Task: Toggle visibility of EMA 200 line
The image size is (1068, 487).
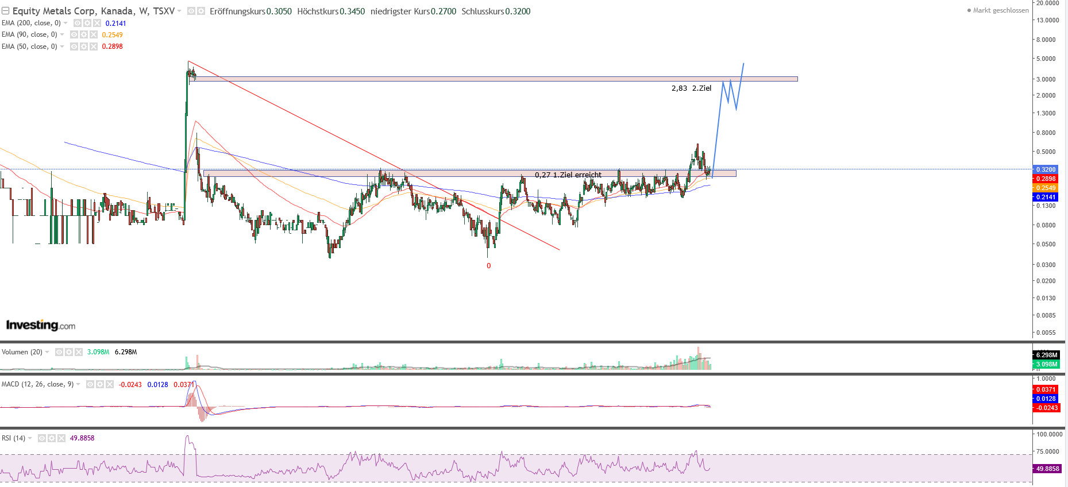Action: [x=78, y=23]
